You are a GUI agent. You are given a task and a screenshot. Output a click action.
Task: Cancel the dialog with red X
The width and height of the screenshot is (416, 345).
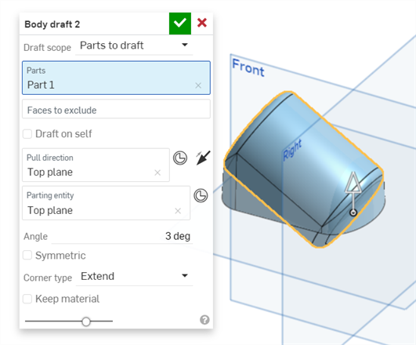click(x=202, y=23)
